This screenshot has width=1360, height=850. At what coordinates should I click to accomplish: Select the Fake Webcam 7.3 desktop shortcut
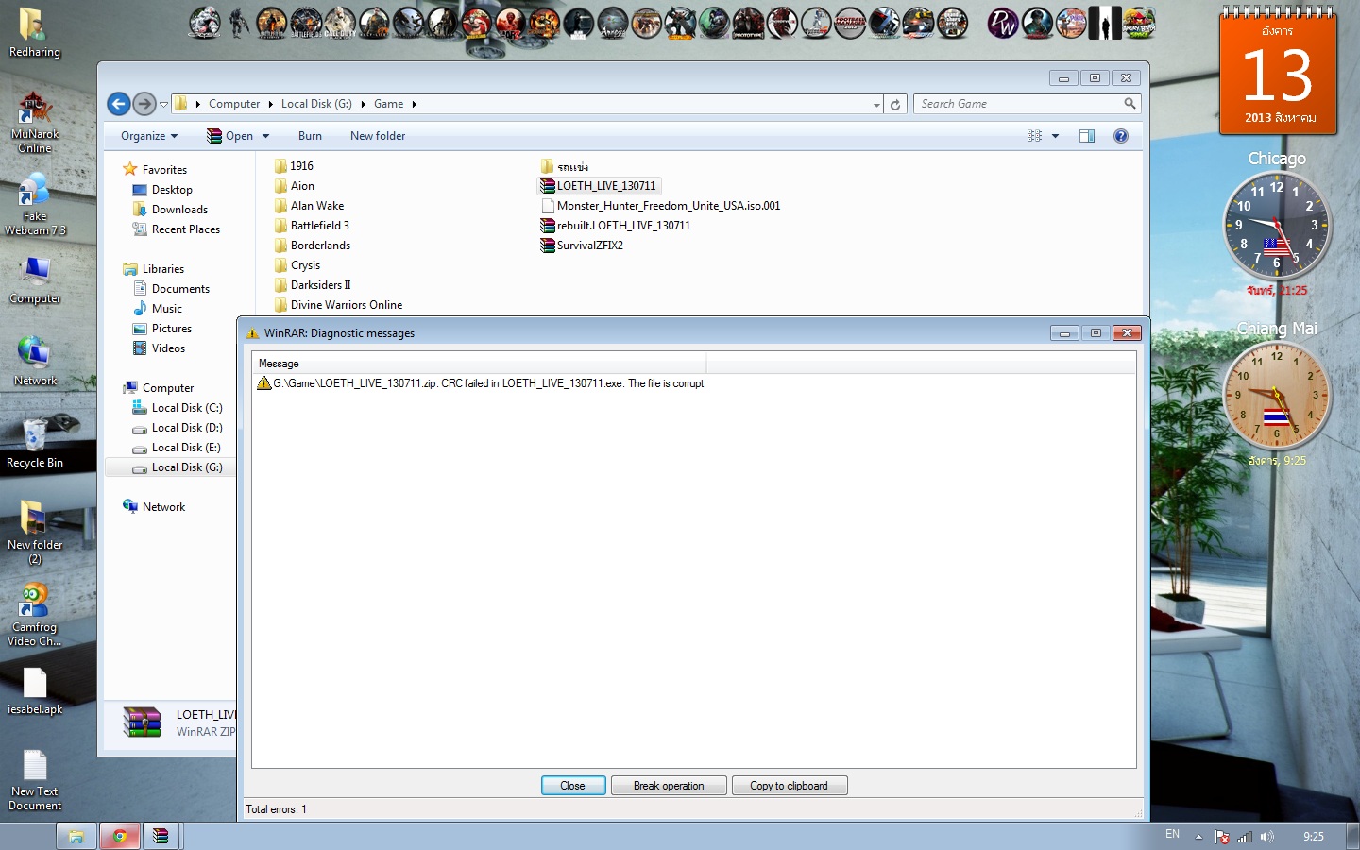35,204
